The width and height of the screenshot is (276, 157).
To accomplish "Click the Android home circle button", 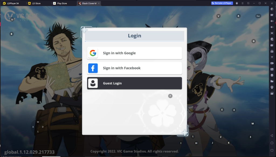I will click(272, 143).
